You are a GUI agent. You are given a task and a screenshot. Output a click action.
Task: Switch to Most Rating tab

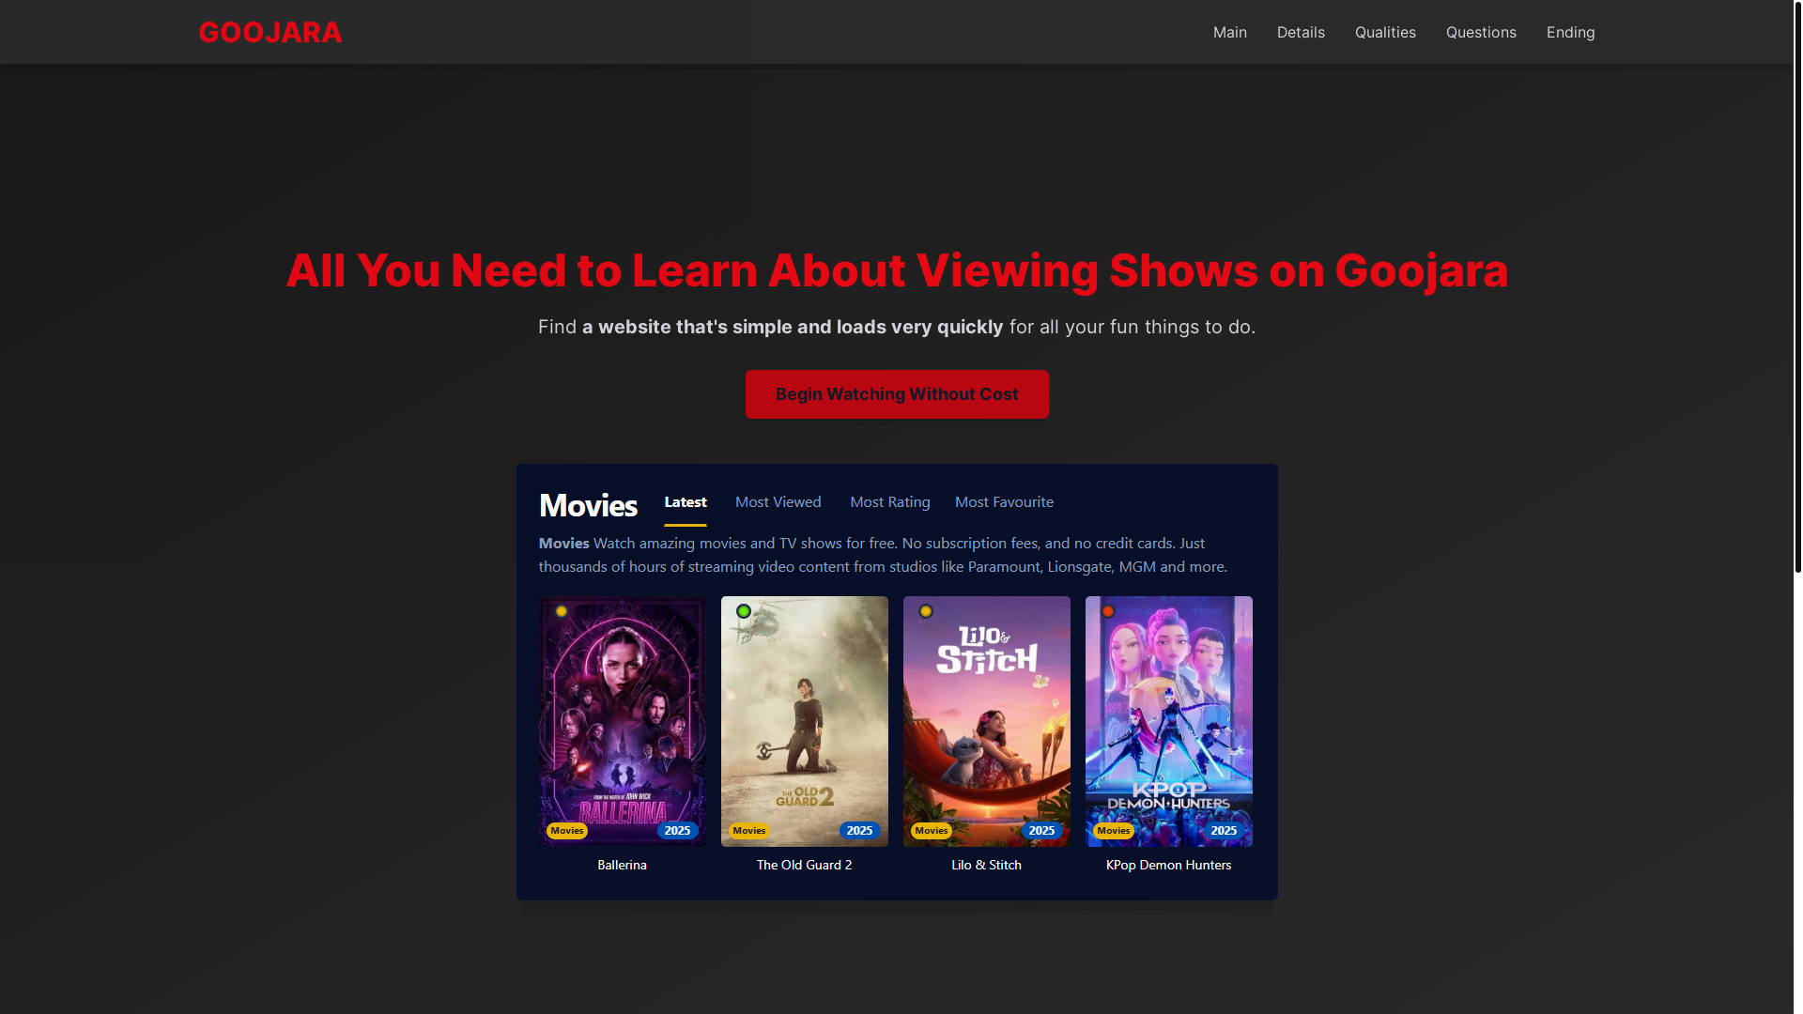890,502
